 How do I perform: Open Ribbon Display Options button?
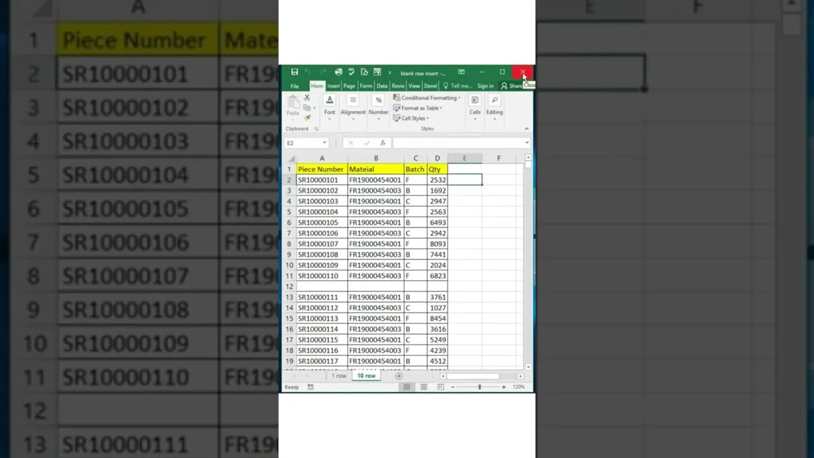461,72
